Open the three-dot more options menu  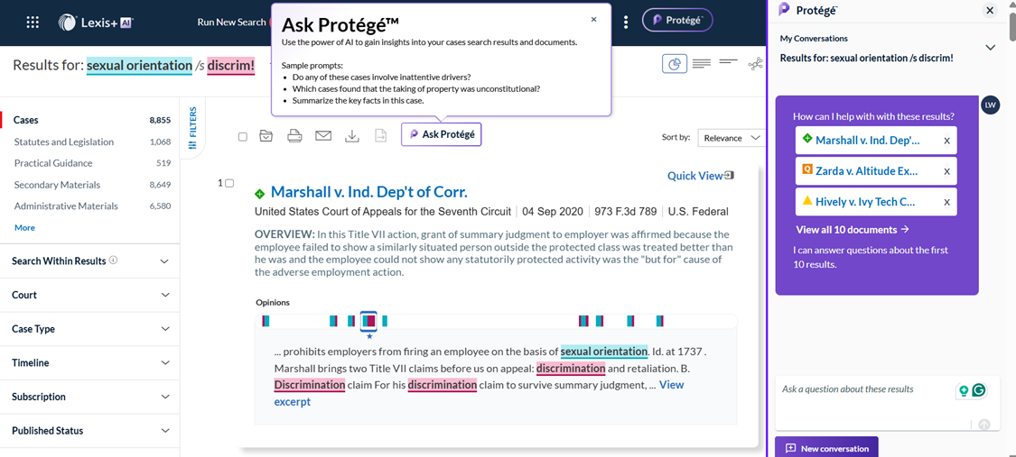point(625,22)
